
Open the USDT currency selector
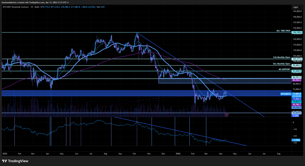(296, 7)
